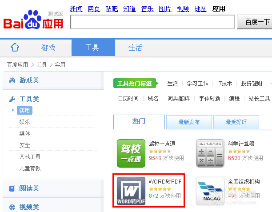The width and height of the screenshot is (272, 212).
Task: Expand the 视频类 sidebar section
Action: (53, 207)
